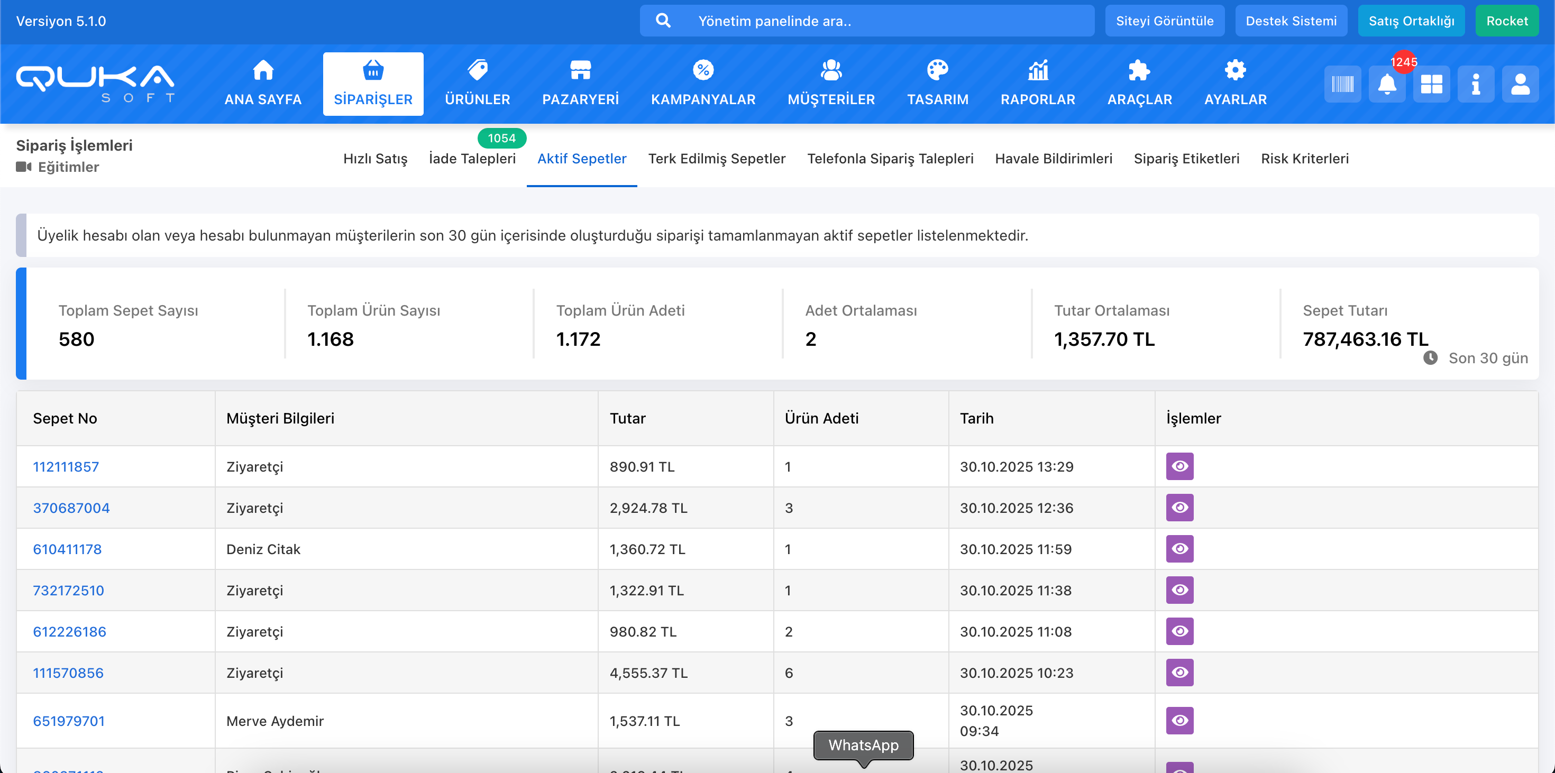Click the Siteyi Görüntüle button

pyautogui.click(x=1164, y=21)
